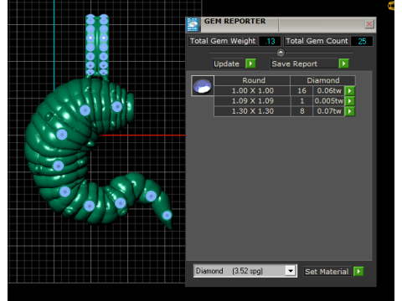The width and height of the screenshot is (402, 301).
Task: Click the green arrow next to Set Material
Action: click(358, 272)
